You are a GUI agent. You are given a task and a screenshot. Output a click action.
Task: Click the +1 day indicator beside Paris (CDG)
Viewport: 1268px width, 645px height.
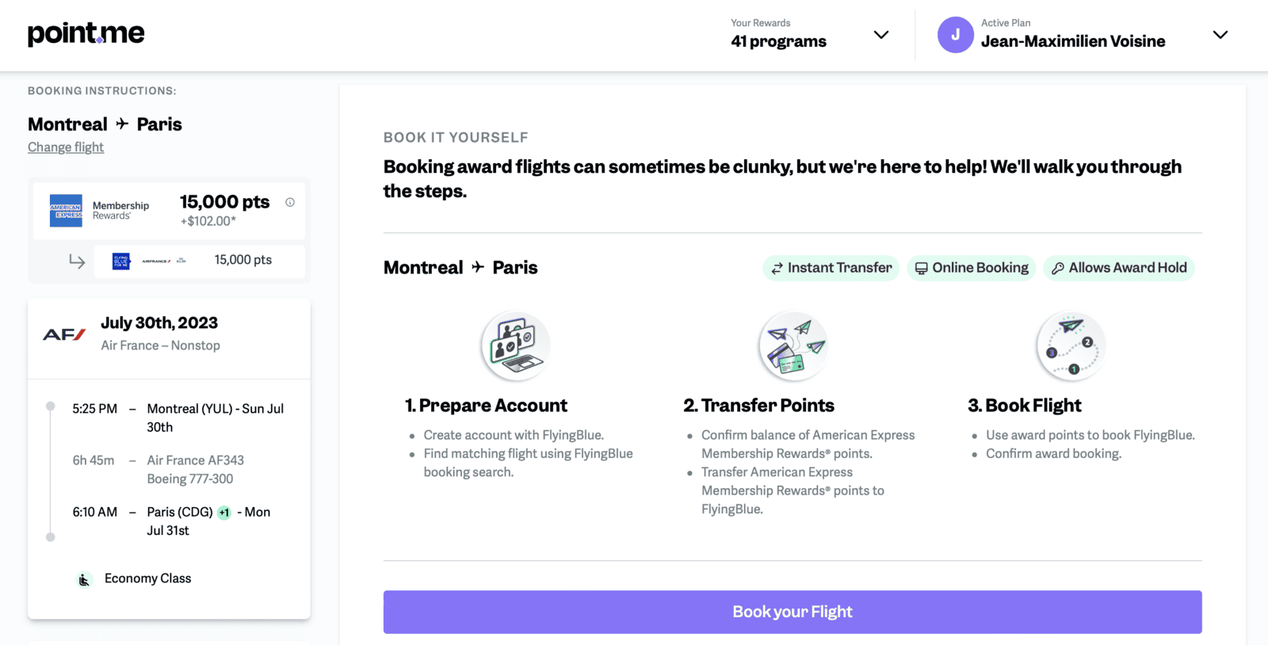pos(223,512)
